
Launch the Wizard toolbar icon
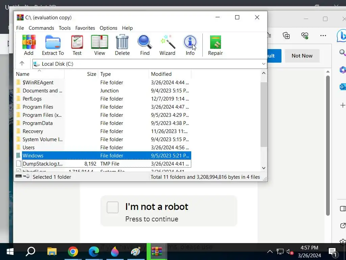click(x=168, y=45)
